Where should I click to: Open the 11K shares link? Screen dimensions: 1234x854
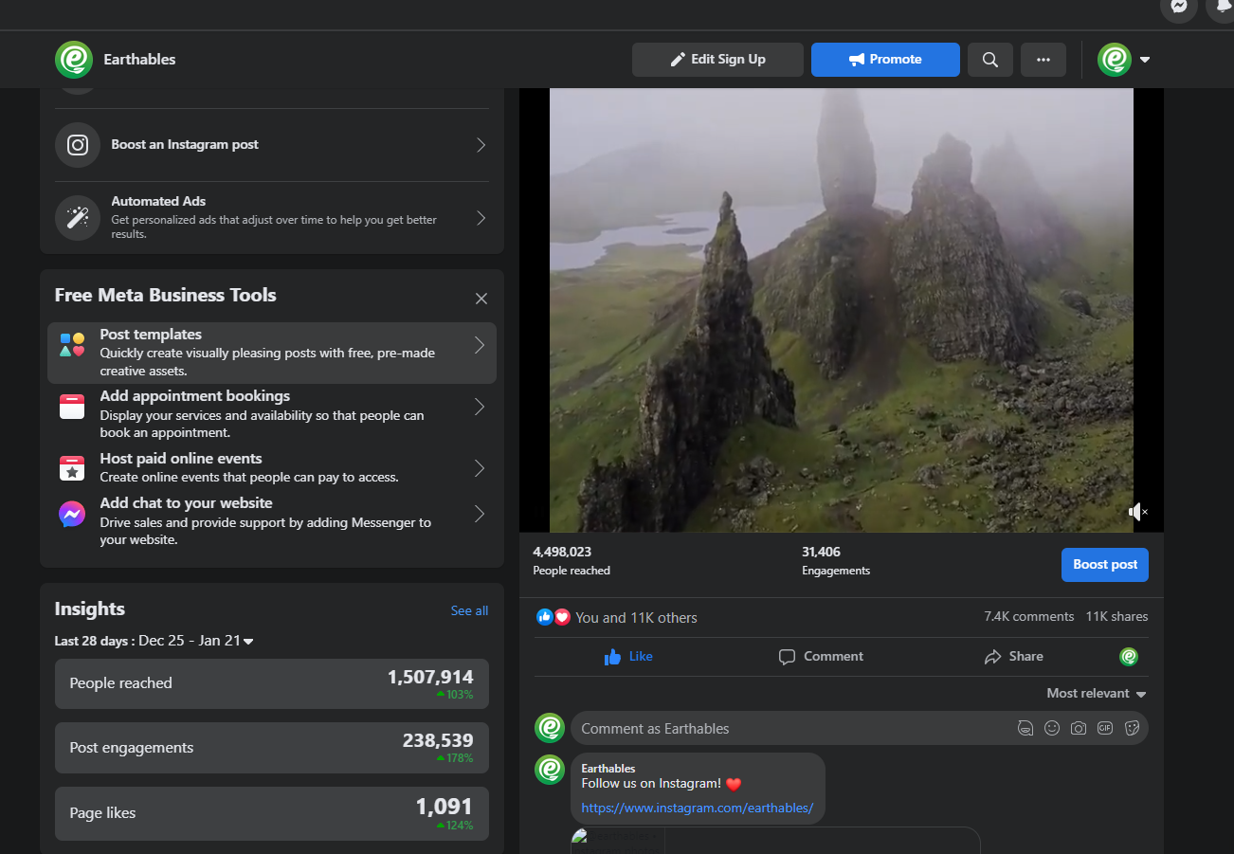click(1116, 616)
